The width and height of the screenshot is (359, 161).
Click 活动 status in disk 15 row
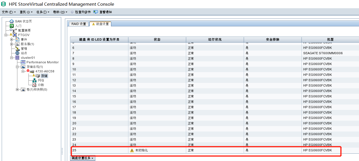point(133,96)
